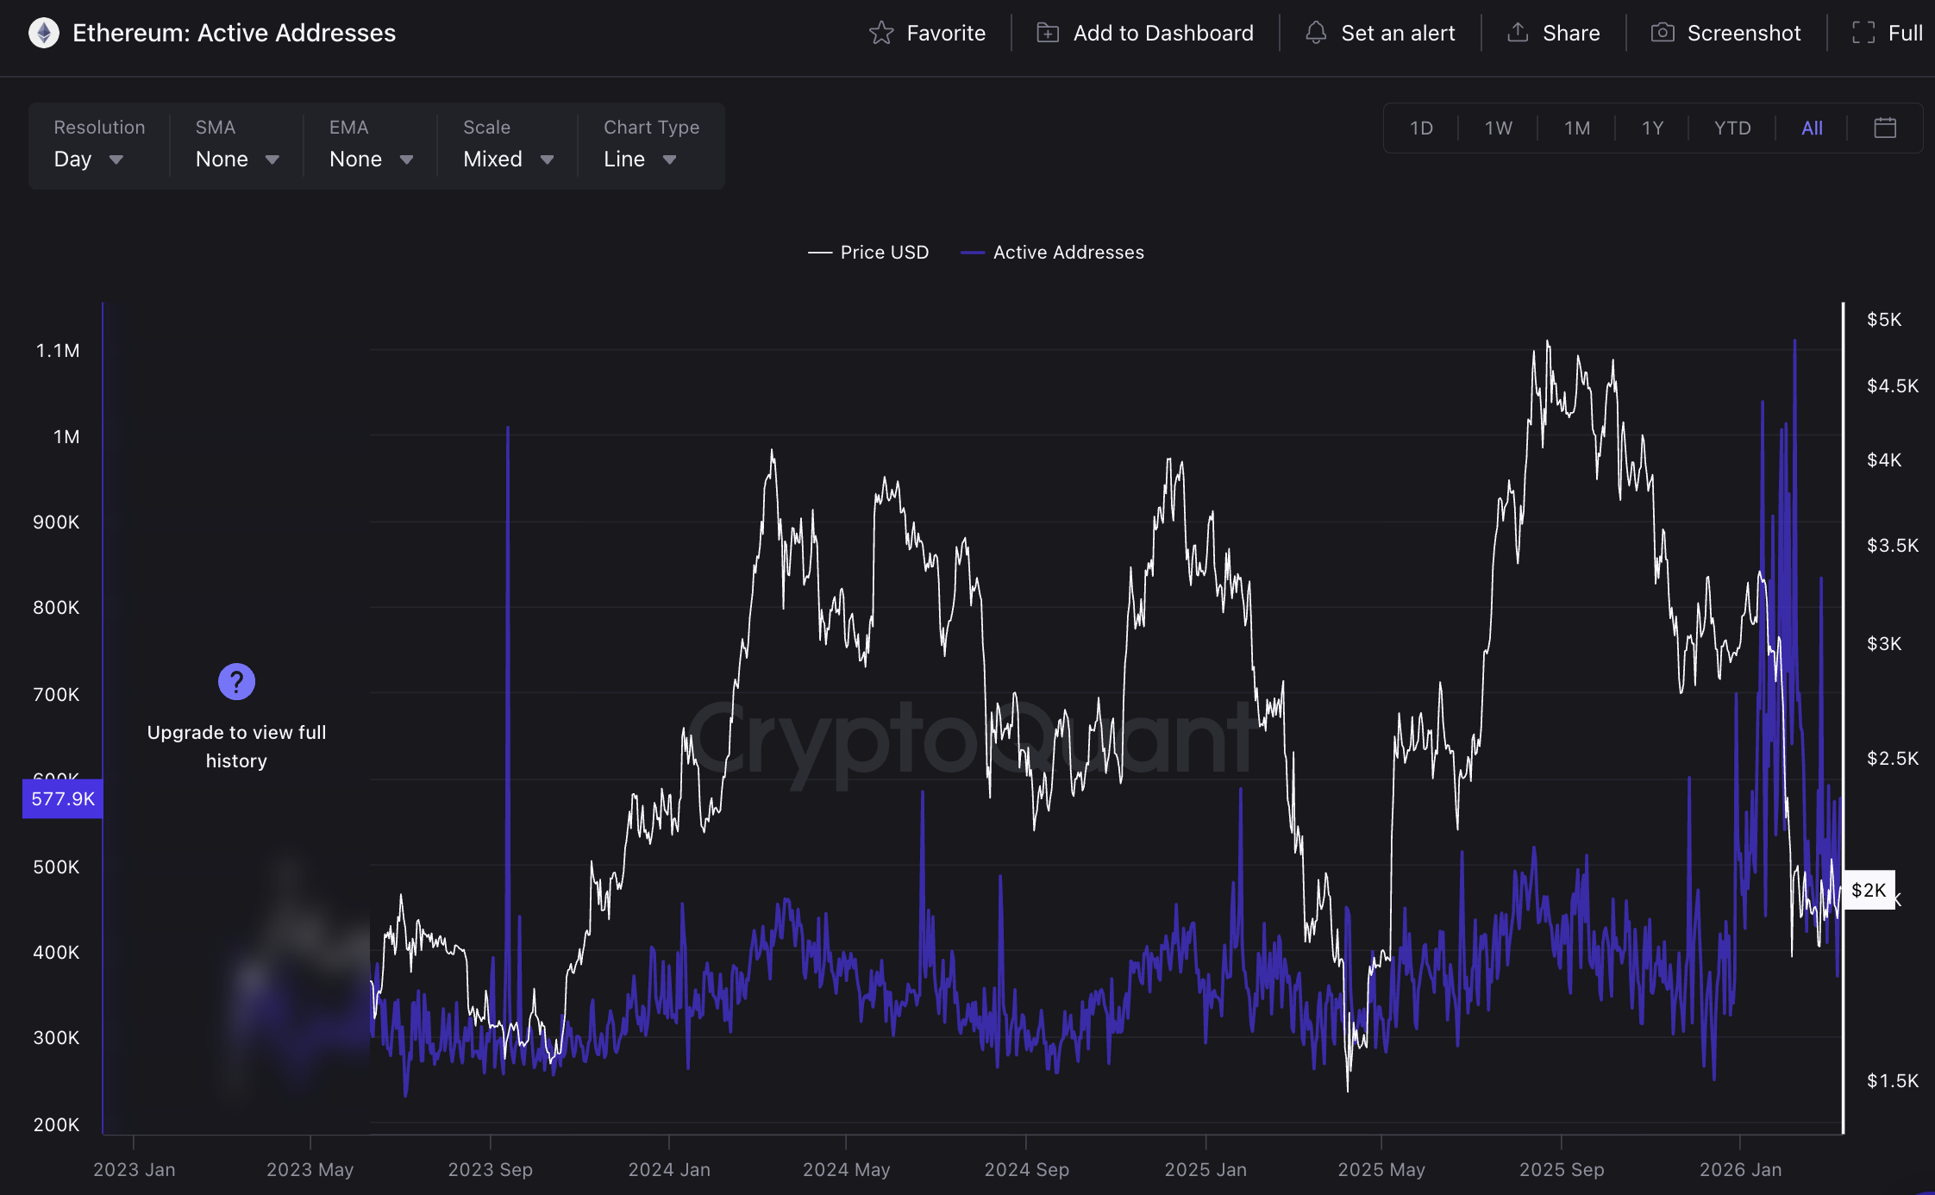1935x1195 pixels.
Task: Click the Full button label
Action: (x=1905, y=33)
